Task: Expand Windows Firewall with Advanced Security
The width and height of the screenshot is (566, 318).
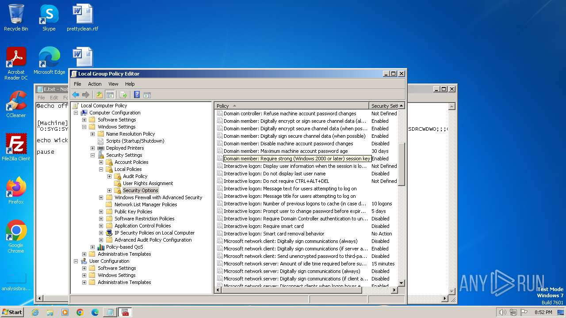Action: click(101, 197)
